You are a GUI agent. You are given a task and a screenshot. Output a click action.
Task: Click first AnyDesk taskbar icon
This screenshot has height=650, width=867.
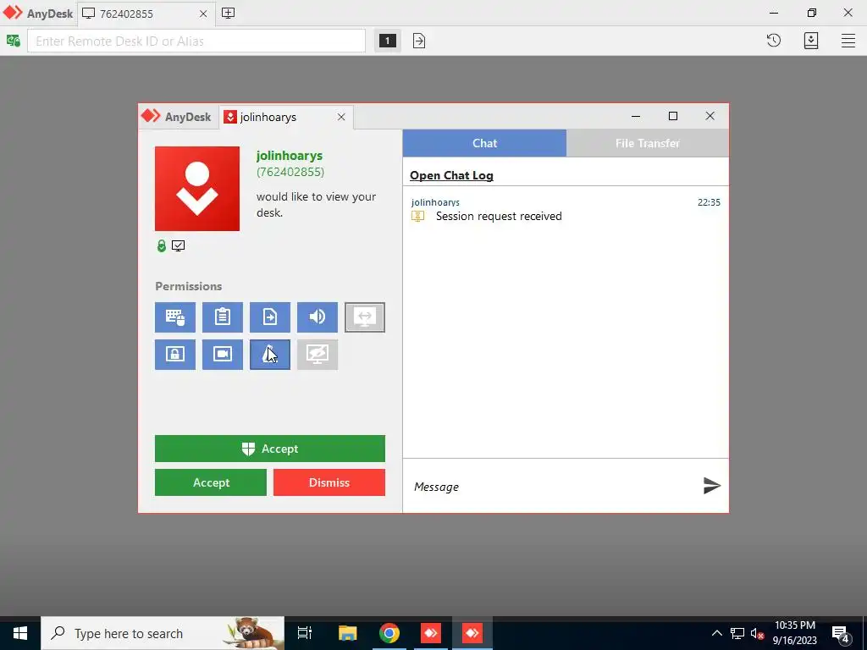[x=431, y=633]
